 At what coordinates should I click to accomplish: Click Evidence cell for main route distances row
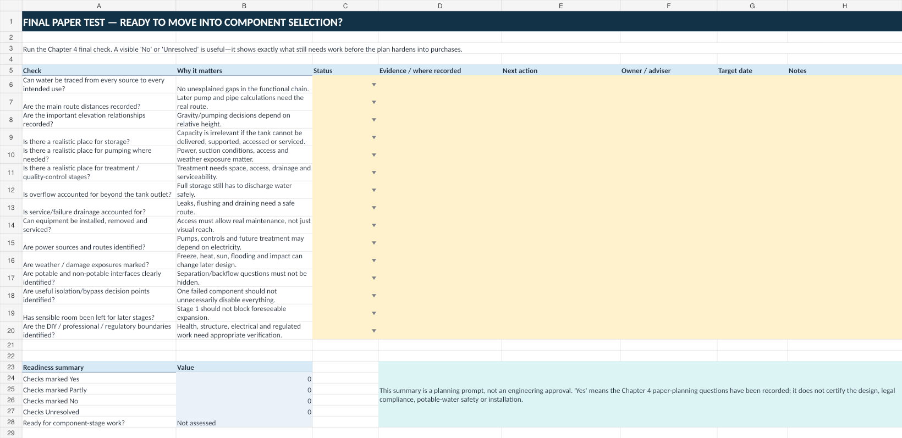[x=440, y=102]
